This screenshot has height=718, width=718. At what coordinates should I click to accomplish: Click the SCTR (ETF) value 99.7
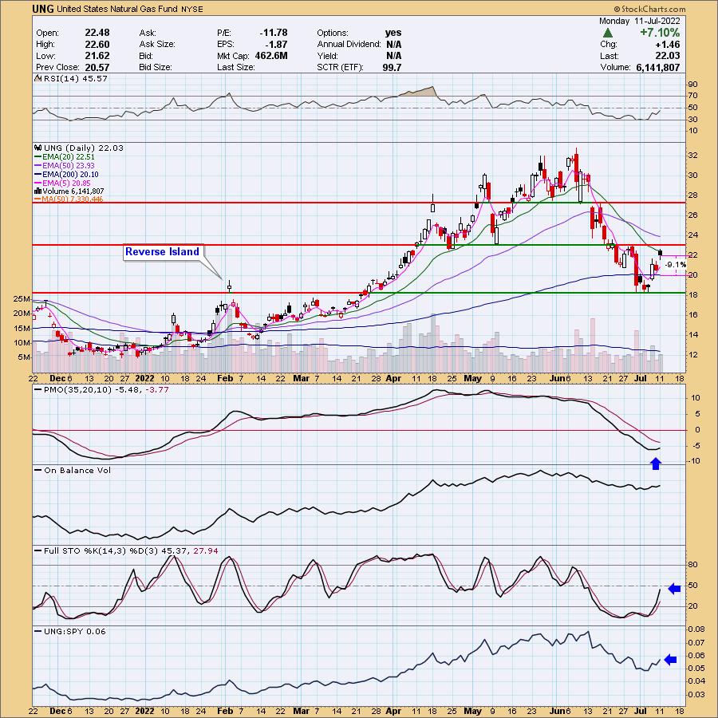pos(392,67)
